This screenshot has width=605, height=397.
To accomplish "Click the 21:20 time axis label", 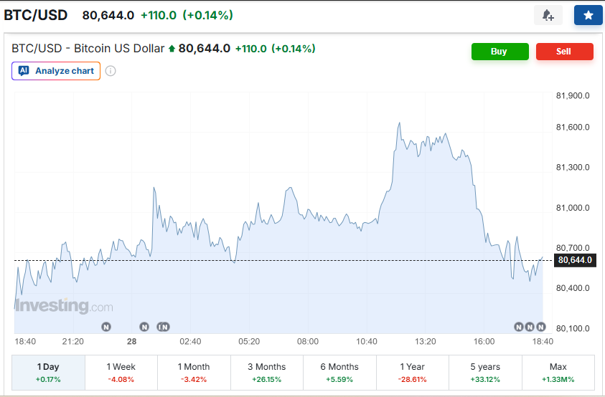I will pos(73,342).
